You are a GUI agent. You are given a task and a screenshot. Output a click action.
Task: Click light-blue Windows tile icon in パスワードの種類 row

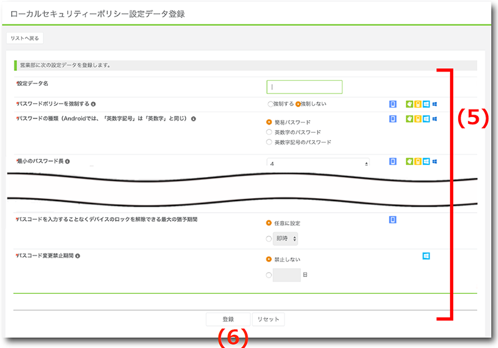(x=426, y=119)
